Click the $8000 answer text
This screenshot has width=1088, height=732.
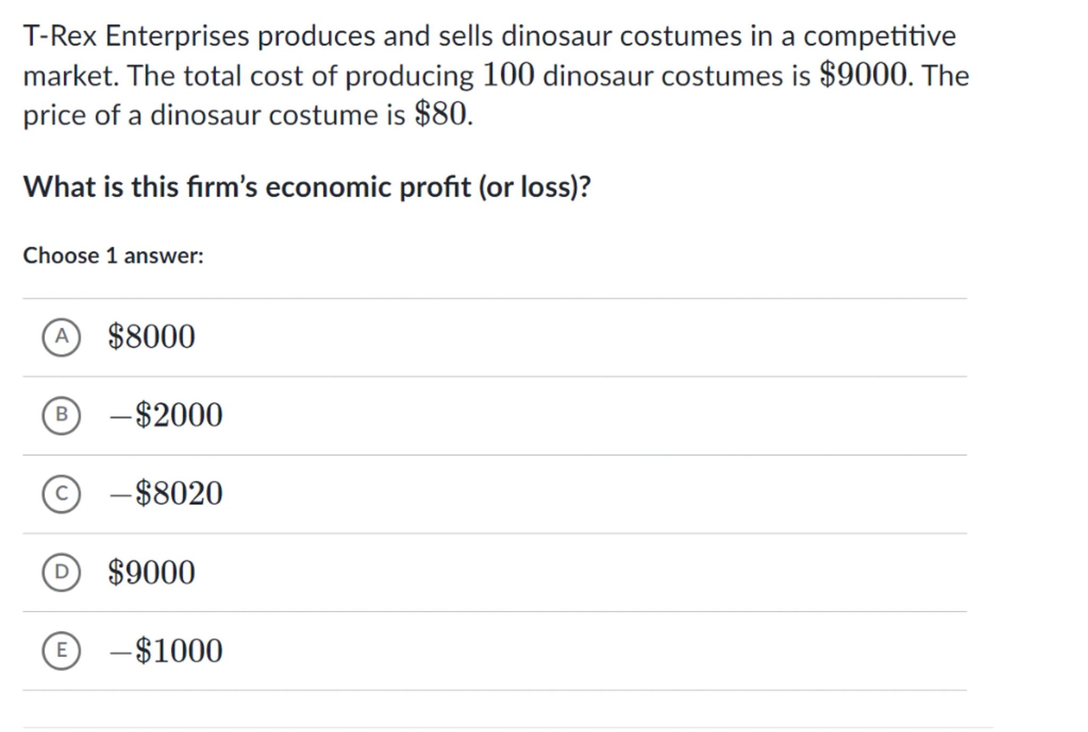tap(151, 337)
